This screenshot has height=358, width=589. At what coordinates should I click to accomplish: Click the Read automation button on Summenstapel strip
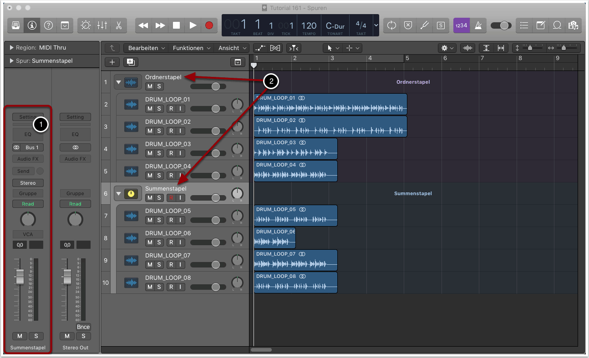pos(28,204)
